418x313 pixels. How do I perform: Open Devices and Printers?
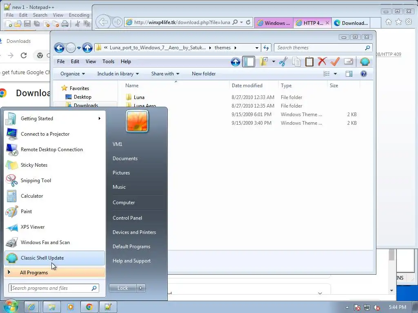tap(134, 232)
